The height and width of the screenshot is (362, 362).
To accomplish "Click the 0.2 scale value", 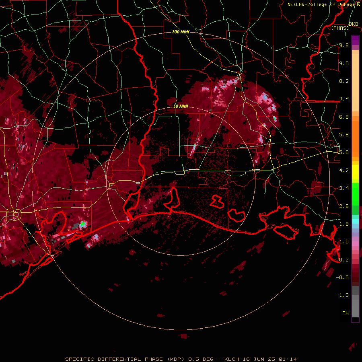I will point(344,260).
